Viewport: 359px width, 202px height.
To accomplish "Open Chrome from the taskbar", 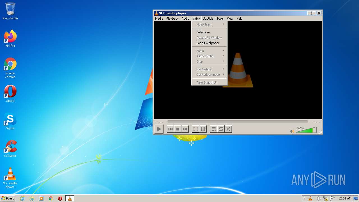I will point(51,198).
